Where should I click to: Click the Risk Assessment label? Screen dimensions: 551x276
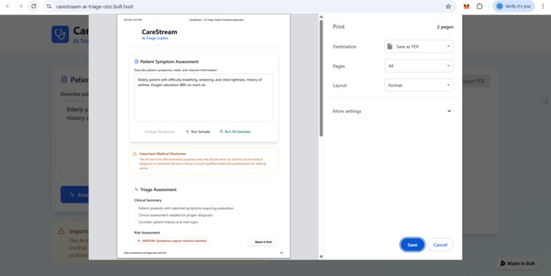[147, 232]
